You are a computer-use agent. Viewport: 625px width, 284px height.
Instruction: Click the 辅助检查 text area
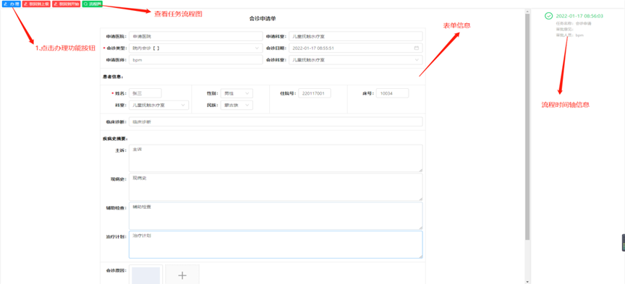click(x=276, y=215)
